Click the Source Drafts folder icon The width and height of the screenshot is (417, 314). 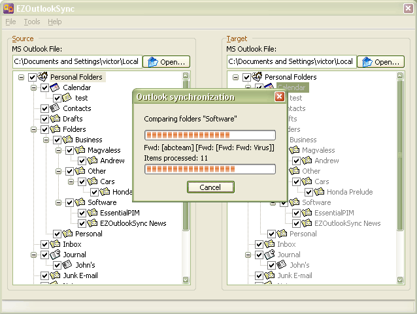55,118
